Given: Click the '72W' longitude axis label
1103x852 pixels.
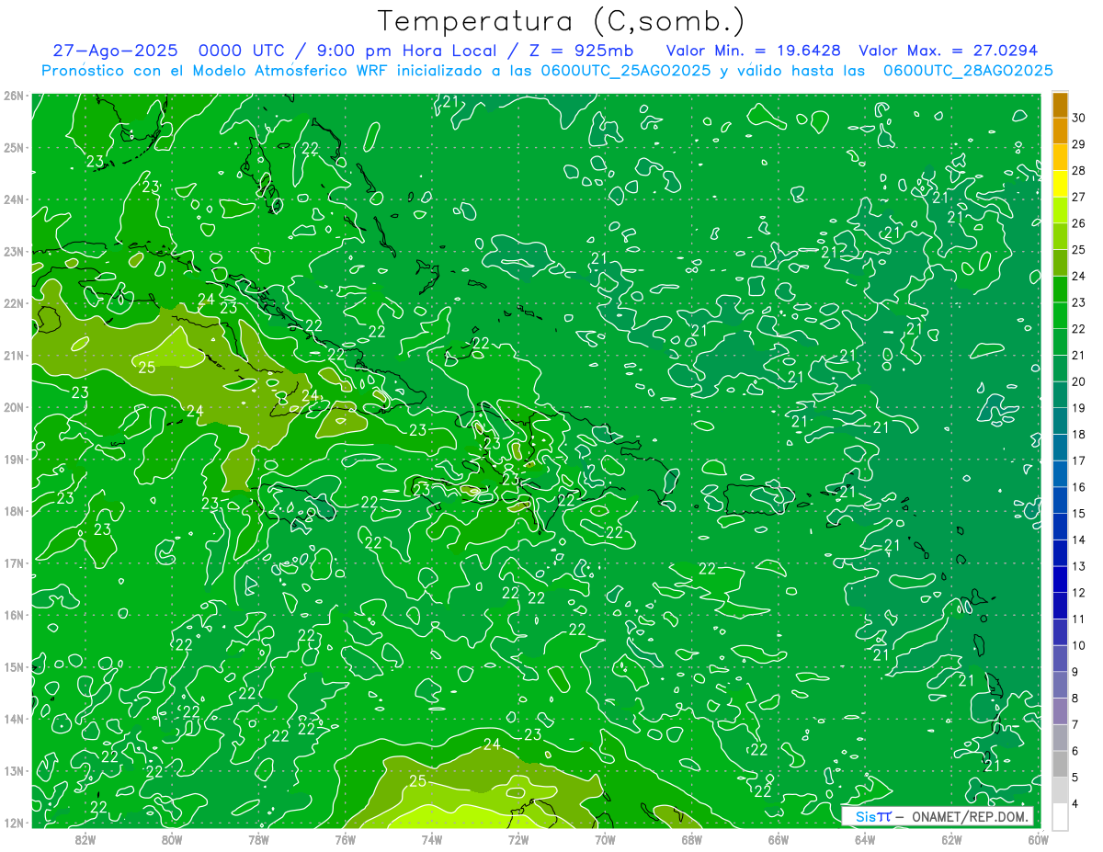Looking at the screenshot, I should click(x=518, y=839).
